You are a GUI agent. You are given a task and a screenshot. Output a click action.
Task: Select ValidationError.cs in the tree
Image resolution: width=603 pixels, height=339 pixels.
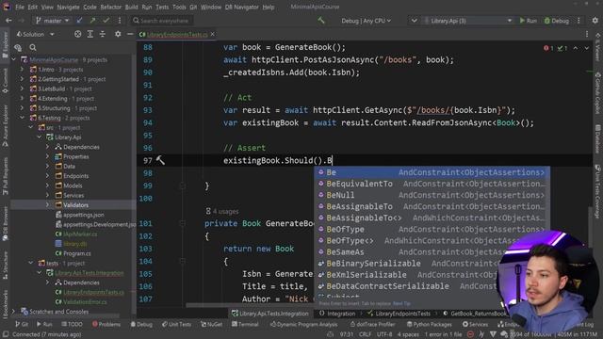[85, 301]
